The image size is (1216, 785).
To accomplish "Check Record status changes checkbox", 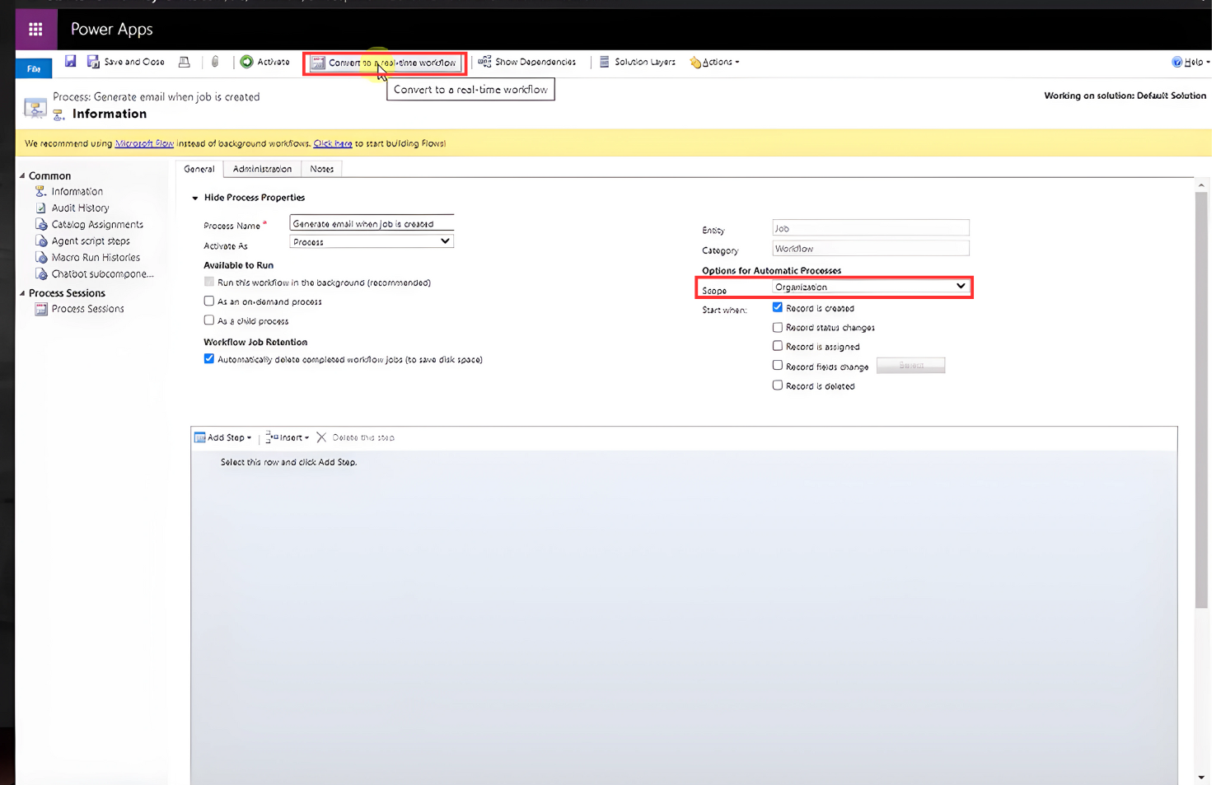I will click(x=778, y=327).
